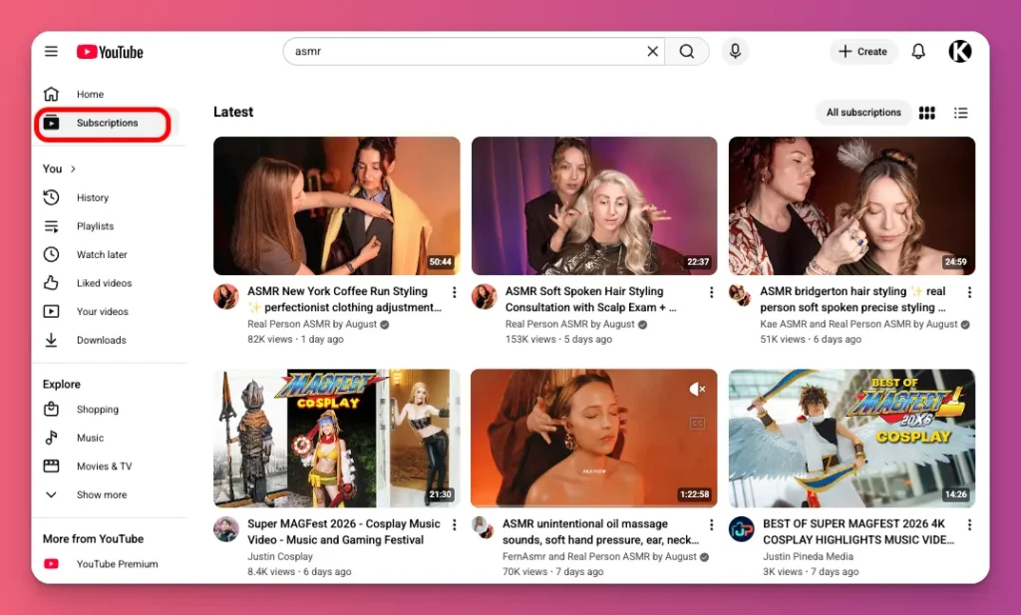Click the Create button
The image size is (1021, 615).
click(x=863, y=51)
